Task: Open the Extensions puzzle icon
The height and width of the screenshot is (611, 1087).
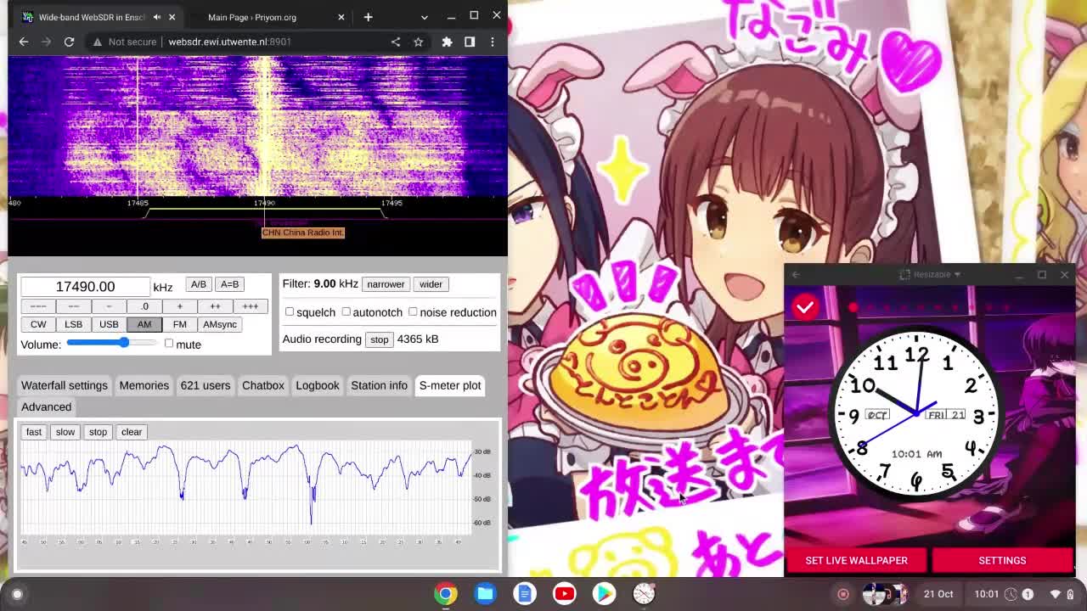Action: (x=448, y=42)
